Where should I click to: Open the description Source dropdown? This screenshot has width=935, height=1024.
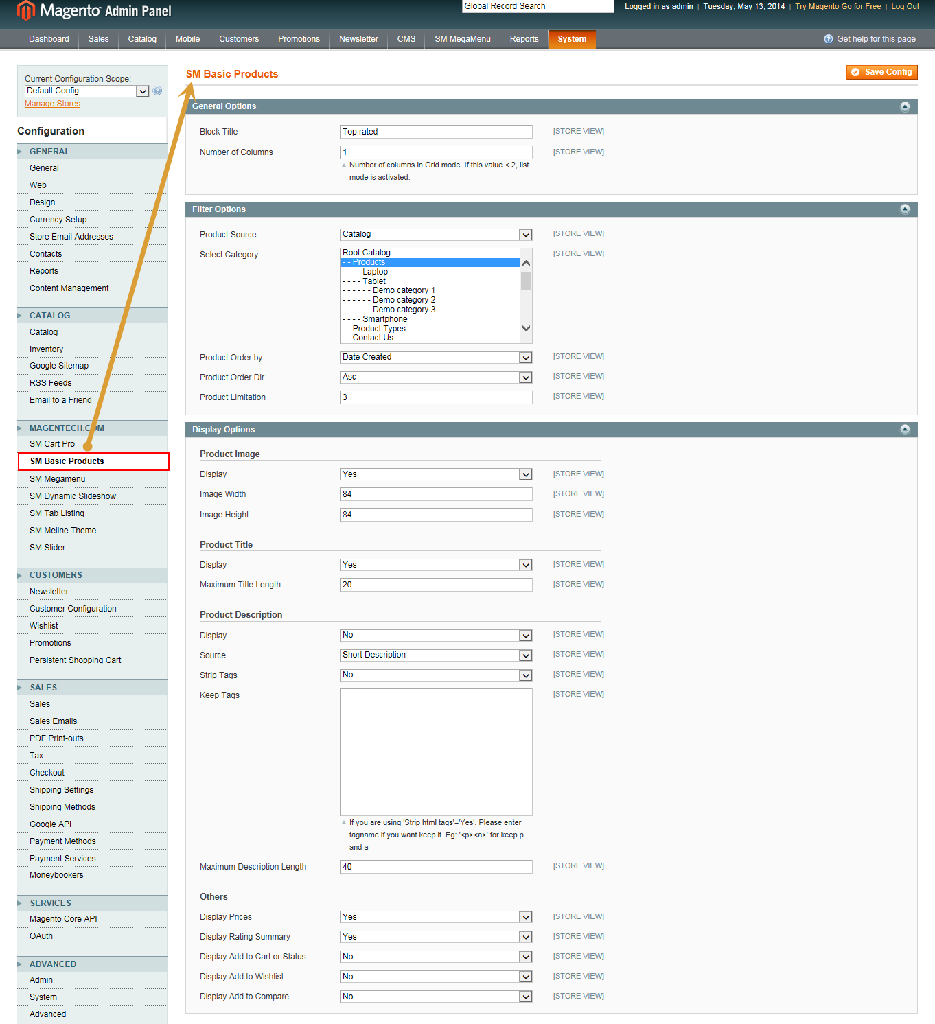tap(436, 655)
